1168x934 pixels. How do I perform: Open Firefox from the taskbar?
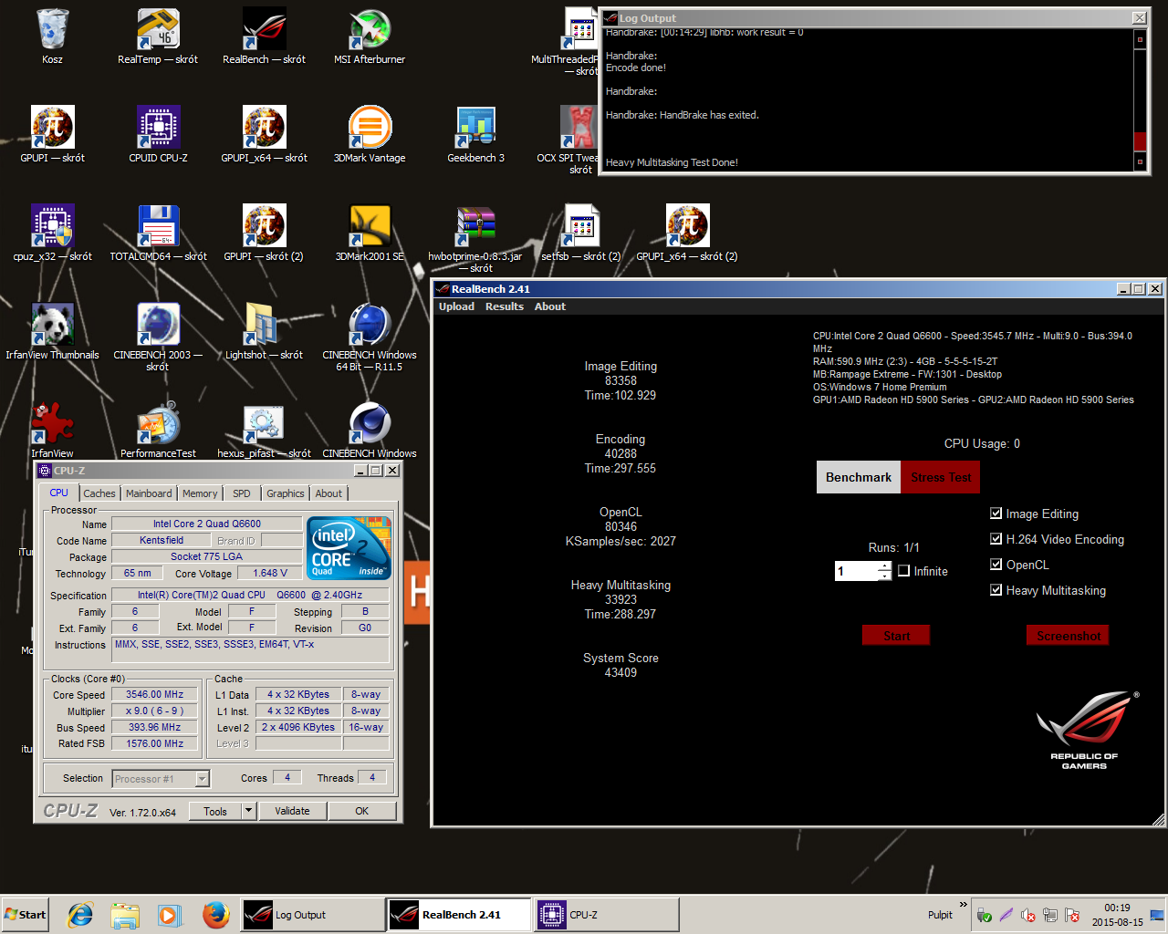pos(215,915)
